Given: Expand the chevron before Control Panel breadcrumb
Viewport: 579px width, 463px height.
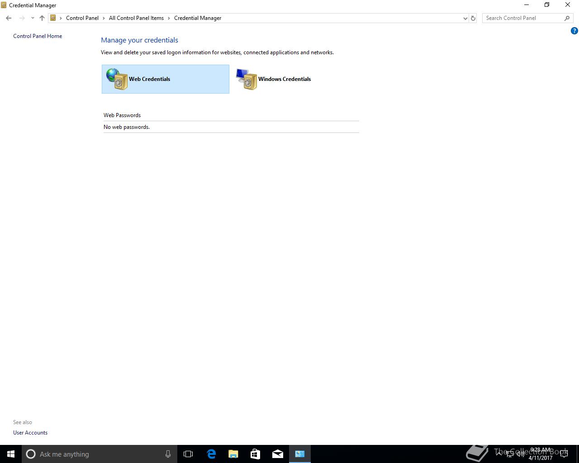Looking at the screenshot, I should (x=61, y=18).
